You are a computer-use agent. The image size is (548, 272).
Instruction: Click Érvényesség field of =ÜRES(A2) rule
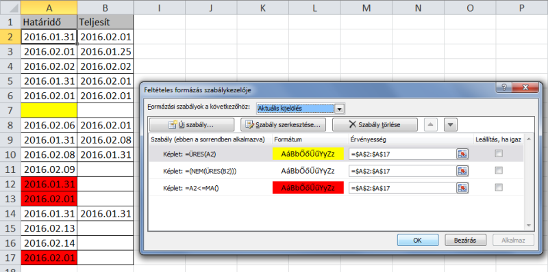[x=403, y=154]
